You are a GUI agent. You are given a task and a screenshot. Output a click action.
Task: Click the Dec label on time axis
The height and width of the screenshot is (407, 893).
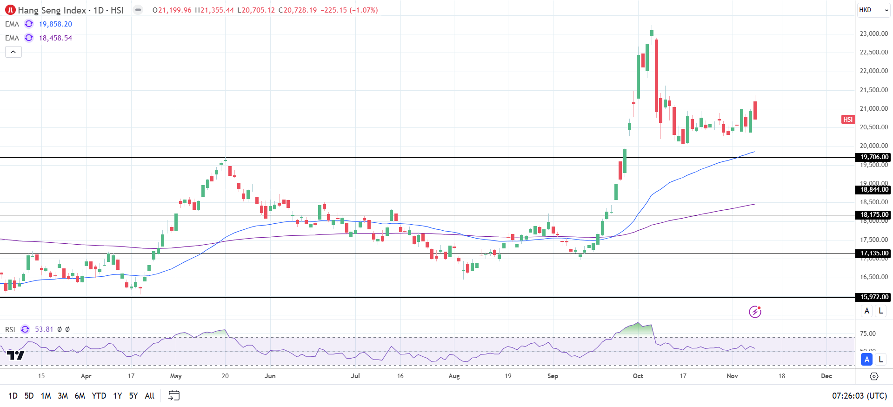[826, 376]
